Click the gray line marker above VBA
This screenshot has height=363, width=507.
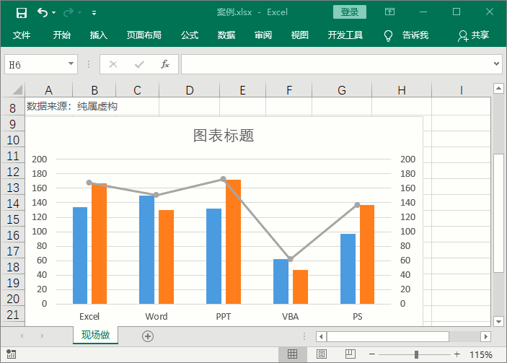pyautogui.click(x=290, y=259)
